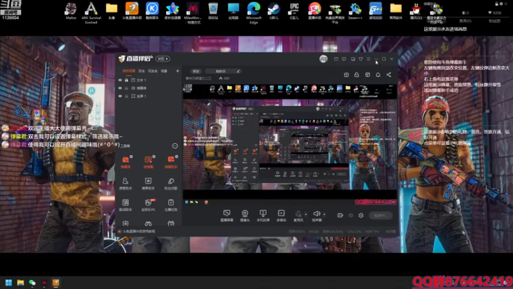
Task: Open the 全民乐PK tool
Action: (148, 205)
